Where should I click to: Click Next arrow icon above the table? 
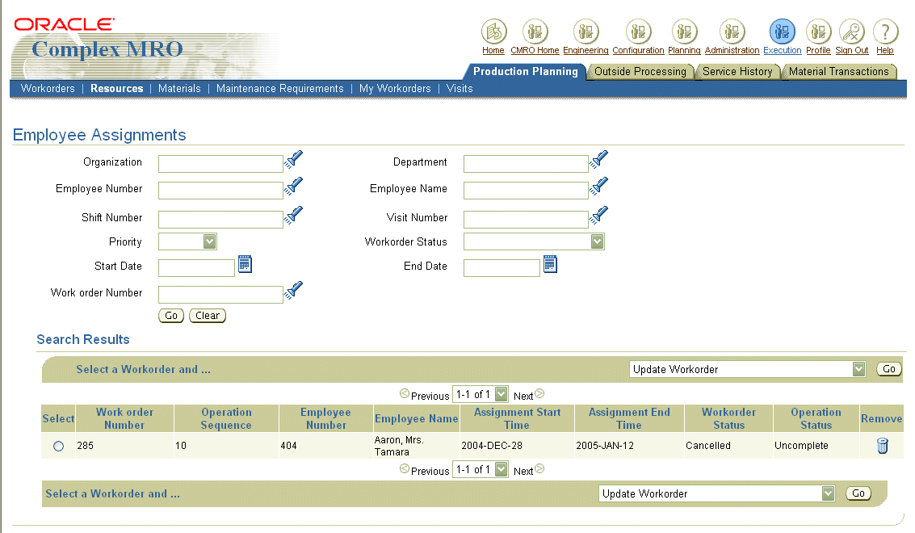pyautogui.click(x=539, y=393)
